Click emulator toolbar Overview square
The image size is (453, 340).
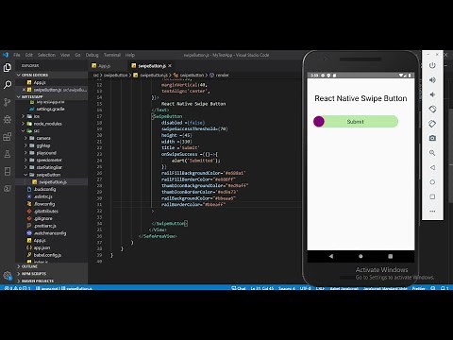(432, 196)
